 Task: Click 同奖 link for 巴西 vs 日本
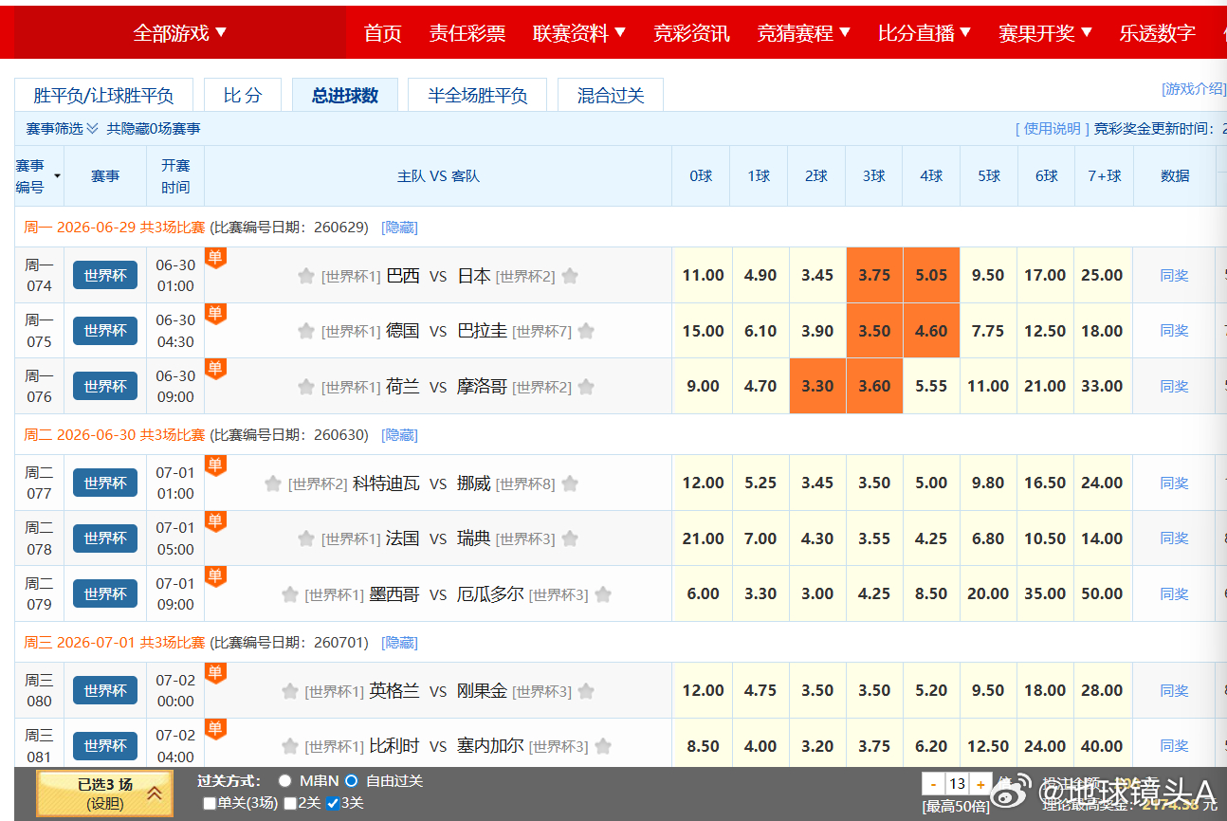(x=1174, y=275)
